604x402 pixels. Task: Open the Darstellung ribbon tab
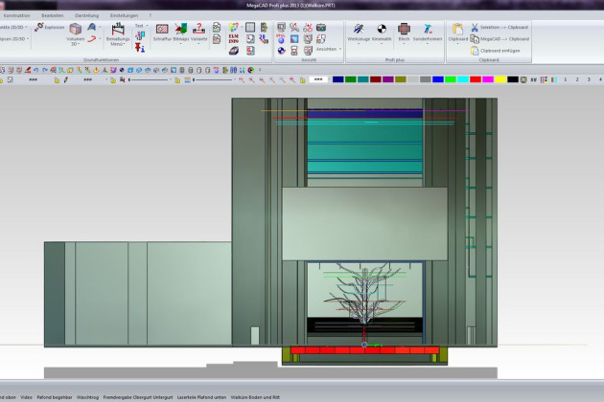pyautogui.click(x=86, y=15)
